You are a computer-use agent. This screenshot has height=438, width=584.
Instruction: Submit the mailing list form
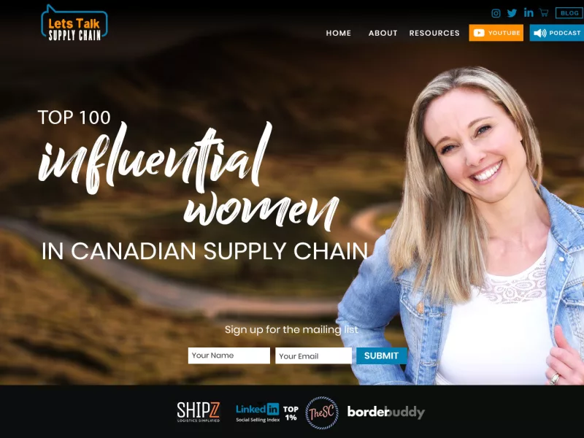click(x=381, y=356)
